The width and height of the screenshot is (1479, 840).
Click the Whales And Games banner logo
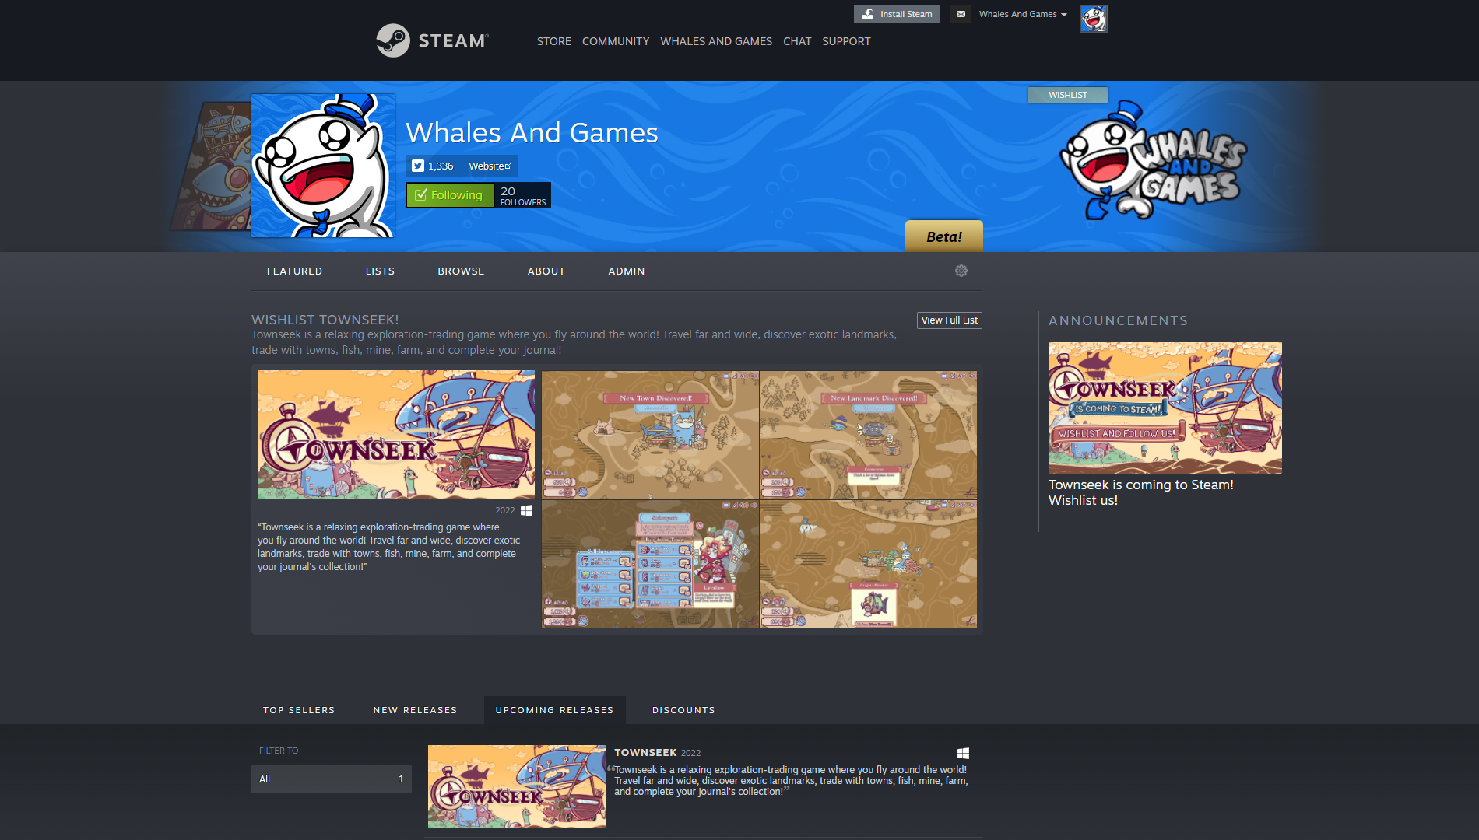click(1154, 162)
